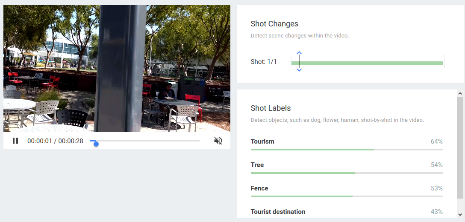Screen dimensions: 465x222
Task: Click the 00:00:01 / 00:00:28 time display
Action: coord(55,141)
